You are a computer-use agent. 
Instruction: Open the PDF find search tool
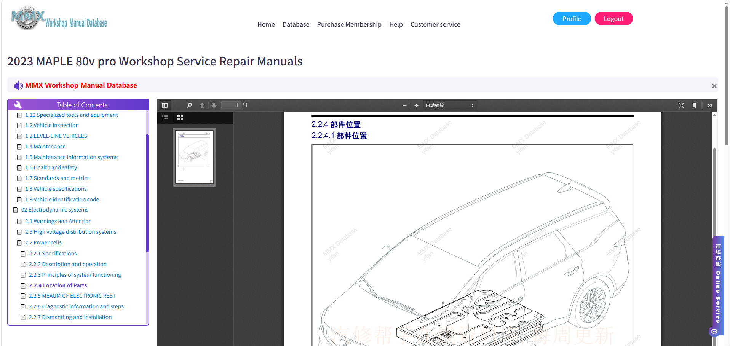[x=189, y=105]
